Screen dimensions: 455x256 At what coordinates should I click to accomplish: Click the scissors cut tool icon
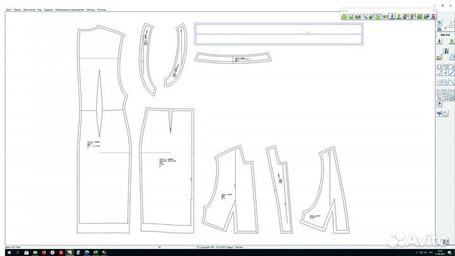click(372, 17)
